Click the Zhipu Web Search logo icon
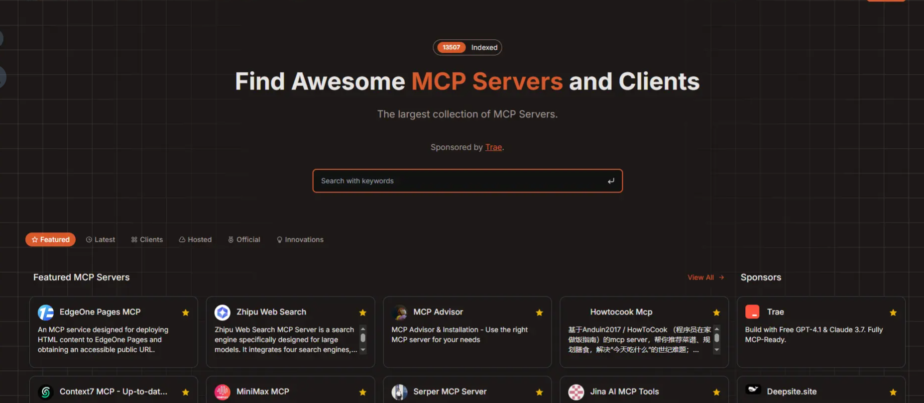 coord(223,312)
